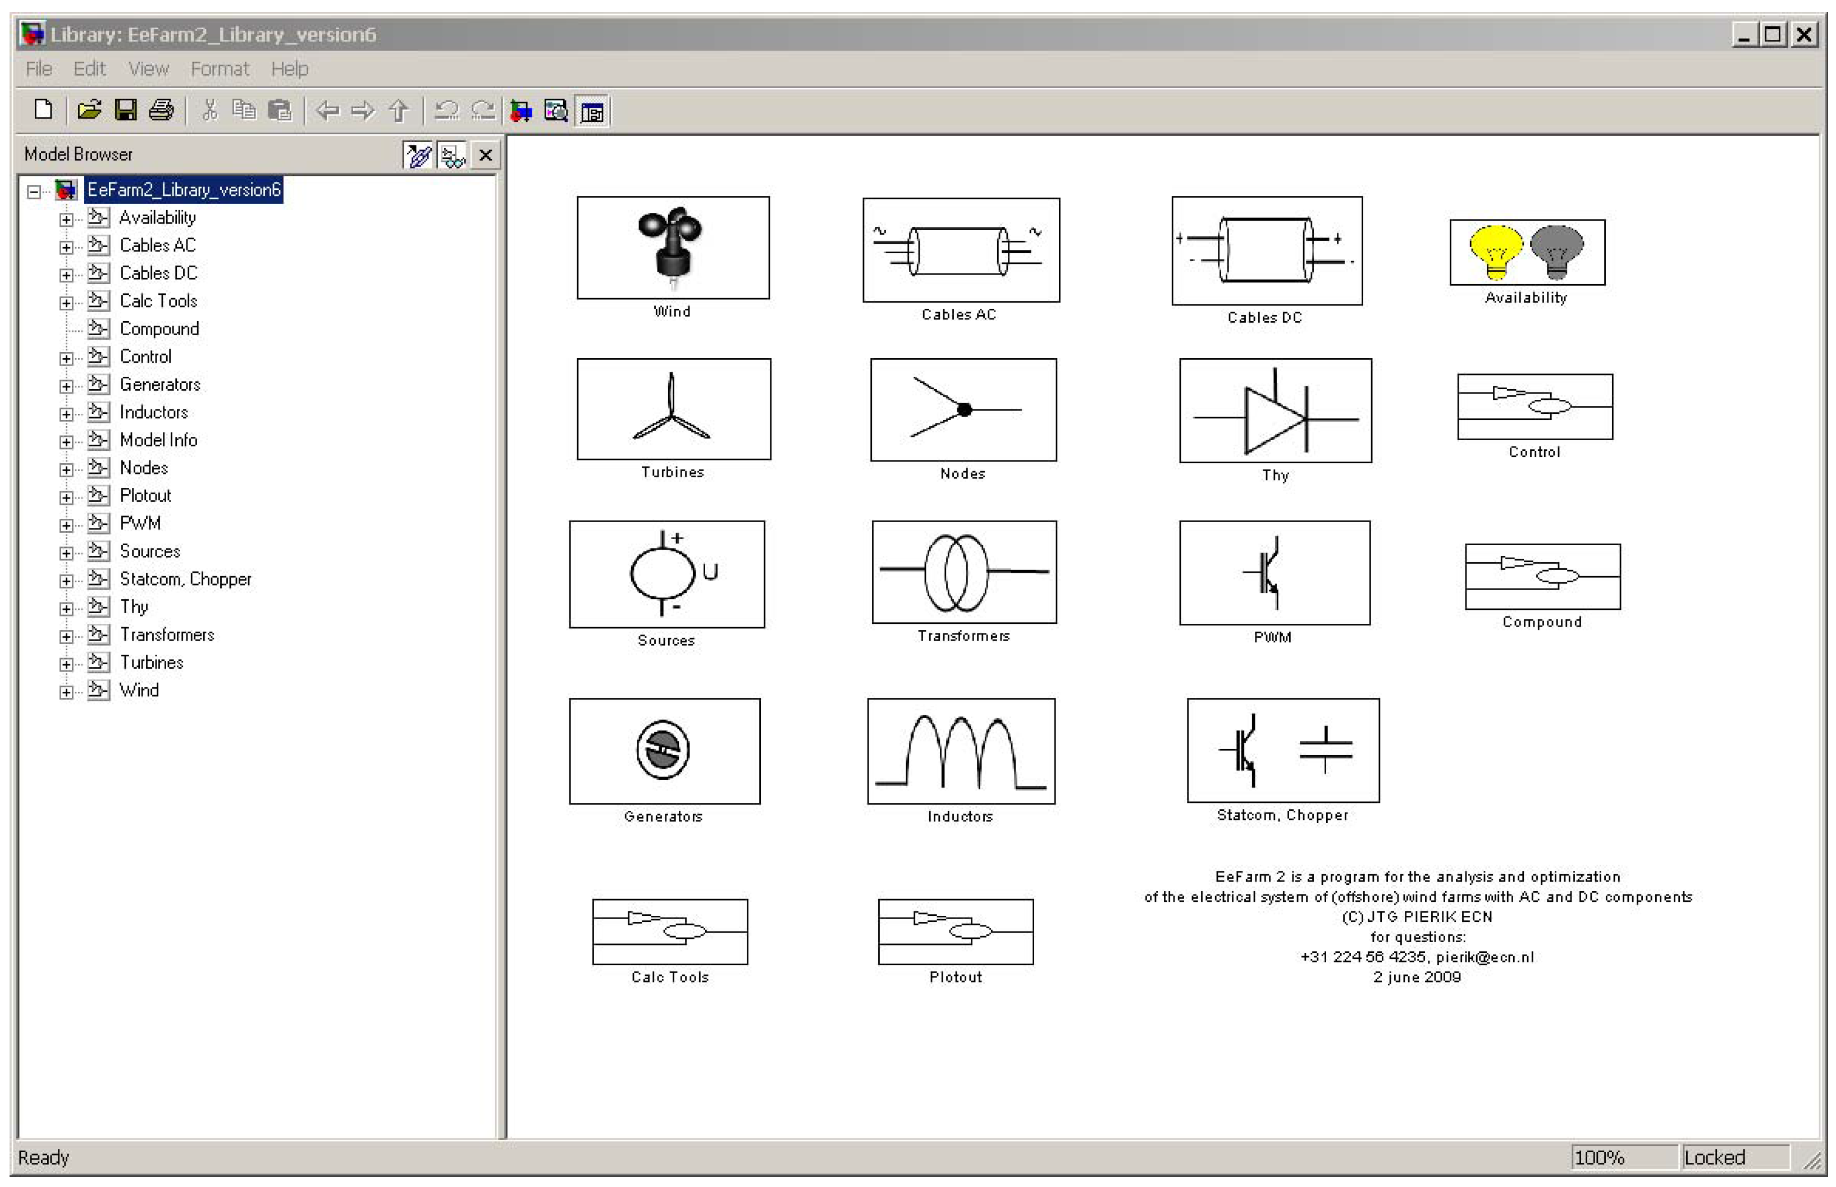The width and height of the screenshot is (1836, 1187).
Task: Select the Availability light bulbs block
Action: click(x=1528, y=252)
